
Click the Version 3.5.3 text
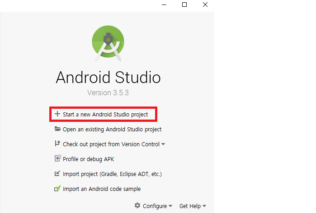pos(108,93)
